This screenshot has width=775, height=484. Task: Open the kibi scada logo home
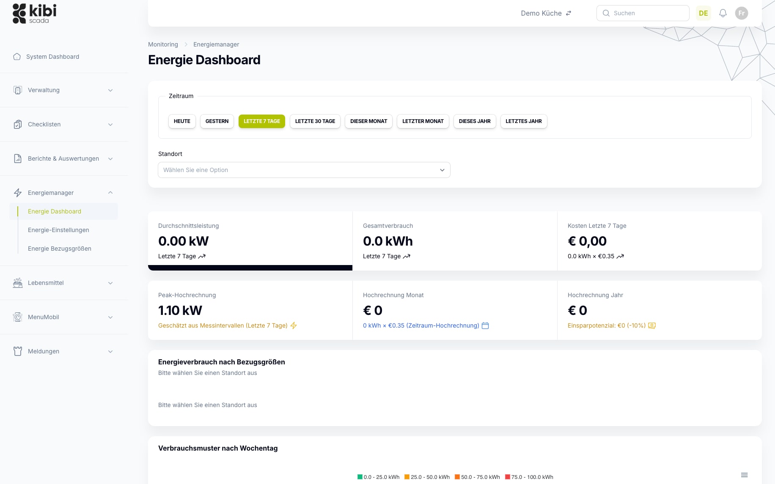(x=34, y=14)
